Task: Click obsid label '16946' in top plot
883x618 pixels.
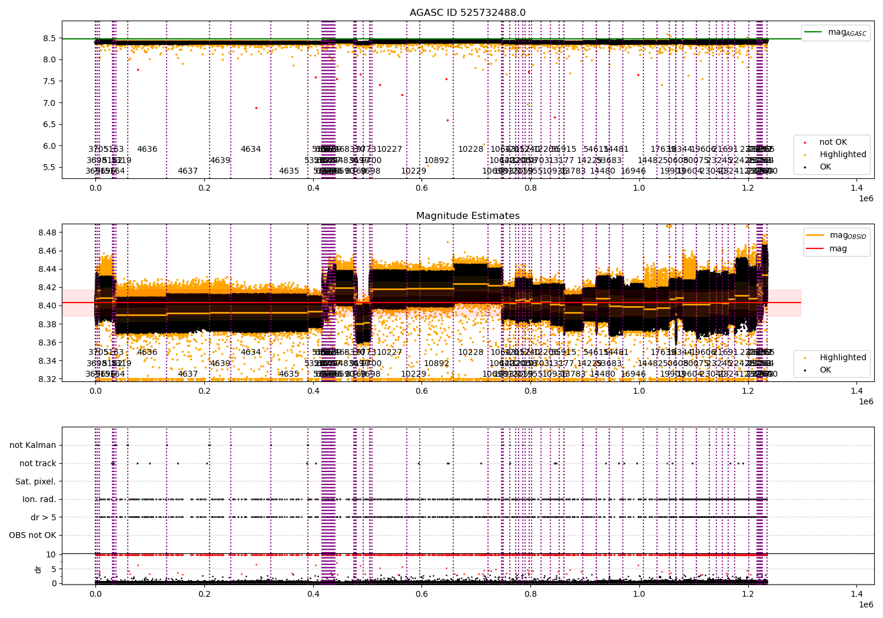Action: pyautogui.click(x=633, y=171)
